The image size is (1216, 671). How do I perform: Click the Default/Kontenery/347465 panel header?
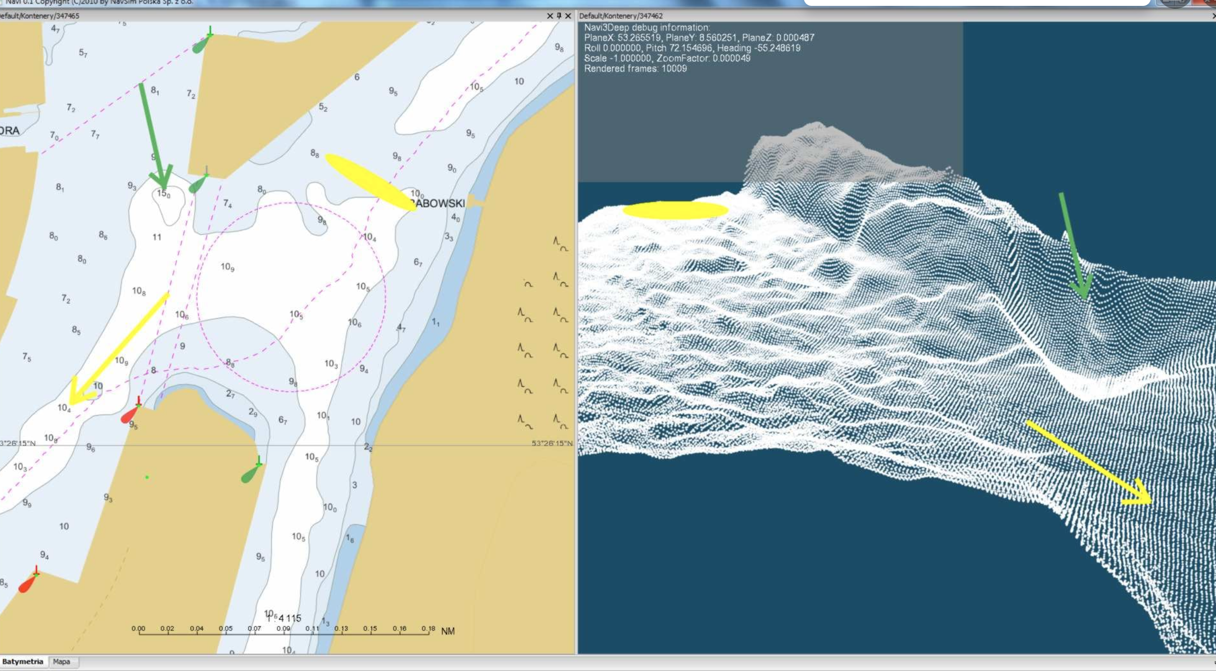(39, 16)
